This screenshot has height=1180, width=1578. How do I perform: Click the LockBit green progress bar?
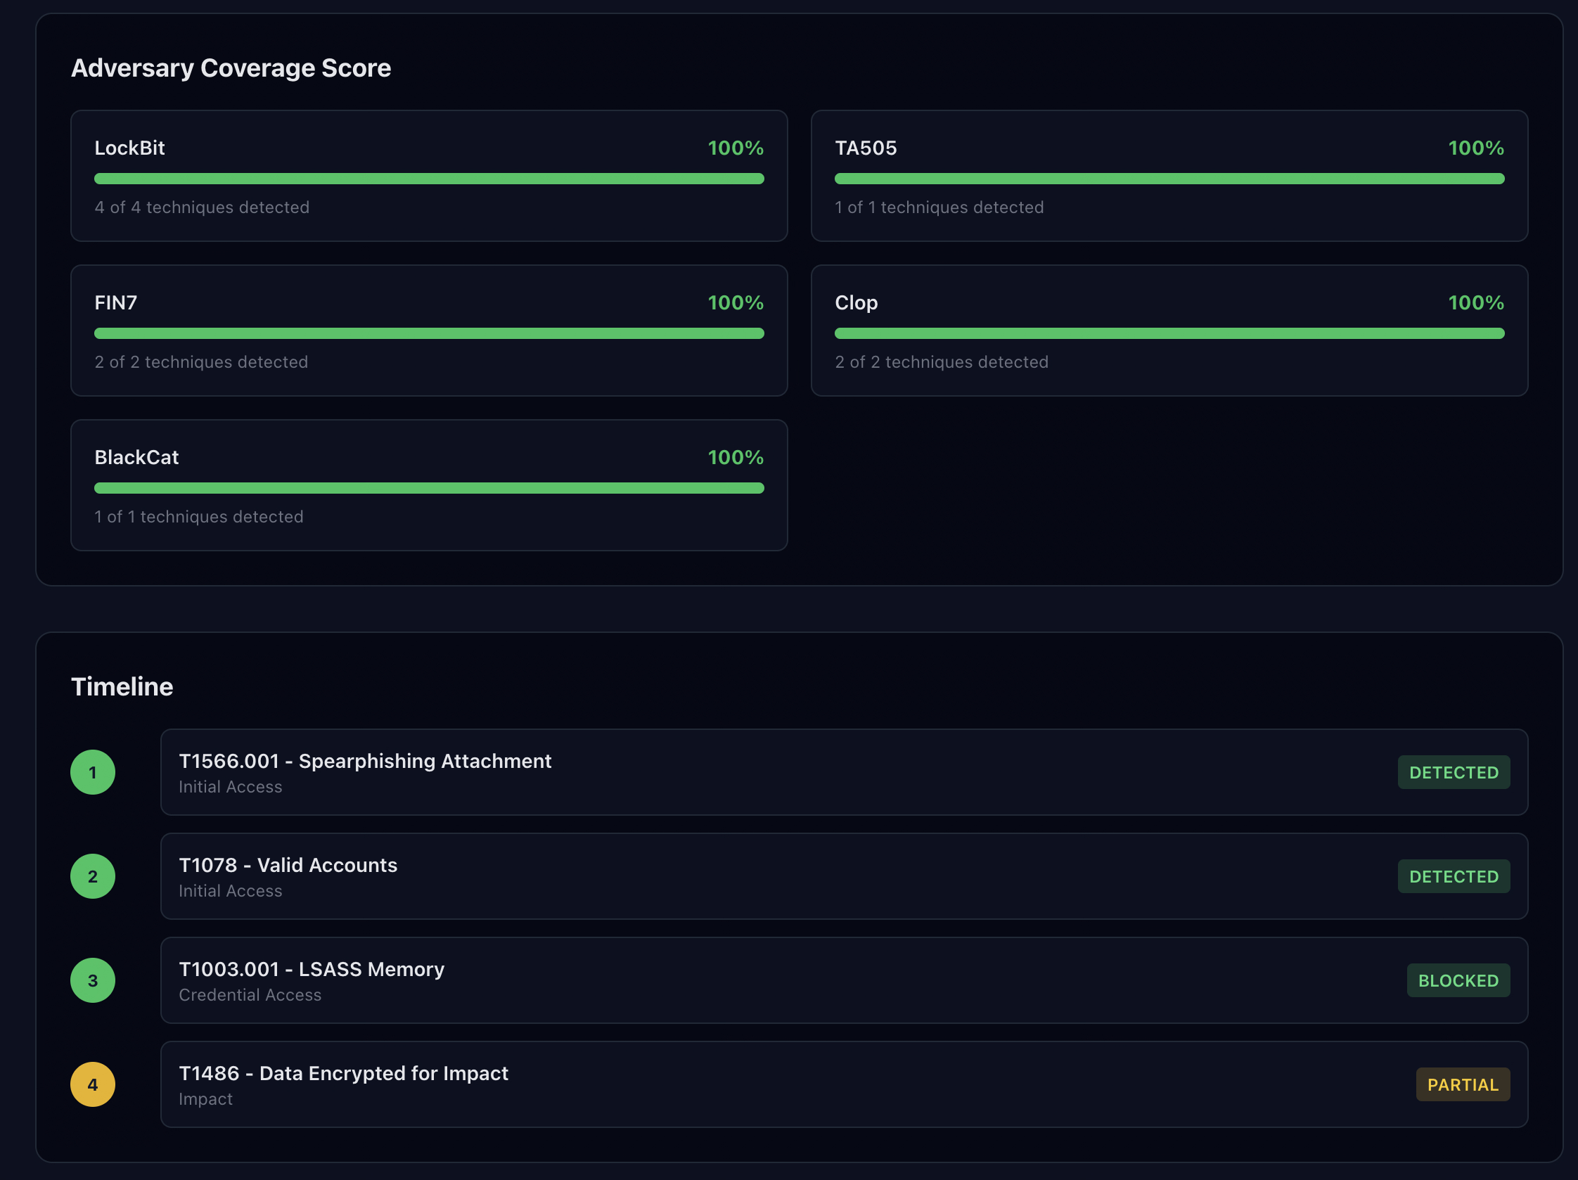[428, 179]
